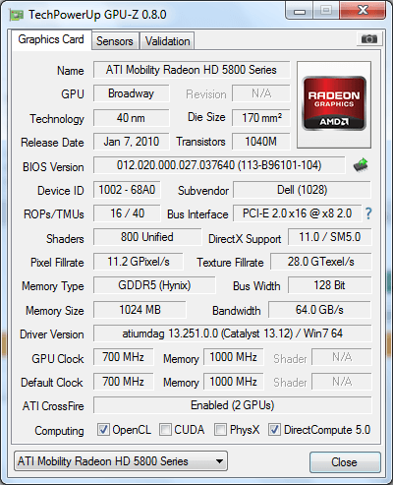Toggle the PhysX checkbox
The image size is (393, 485).
pyautogui.click(x=220, y=429)
